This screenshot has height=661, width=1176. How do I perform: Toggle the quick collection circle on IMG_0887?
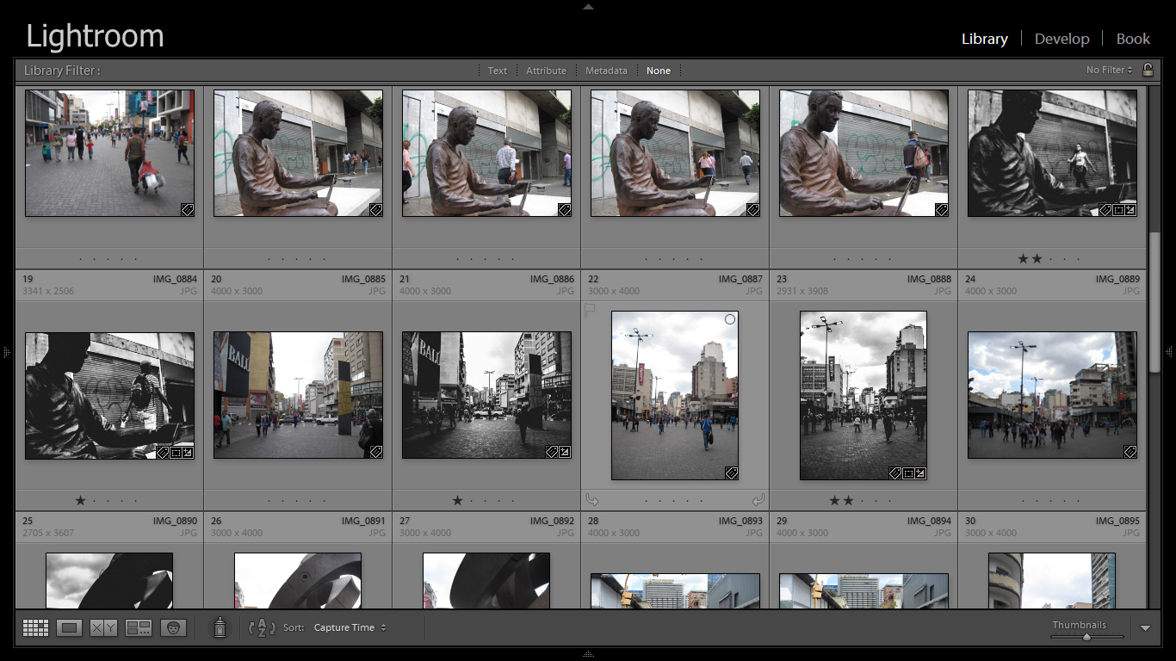click(730, 319)
